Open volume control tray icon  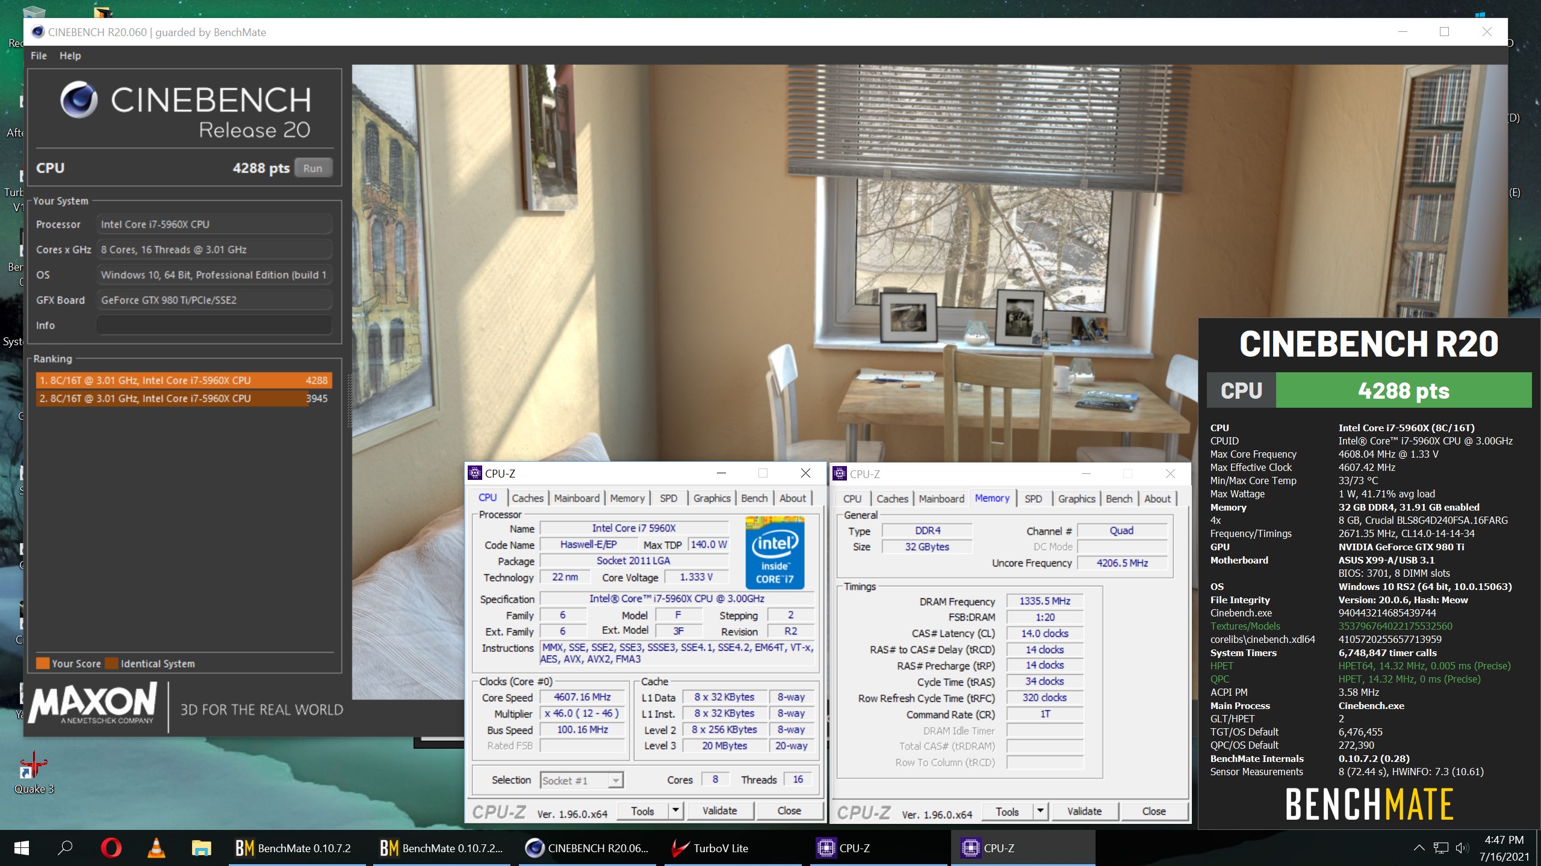pos(1462,848)
